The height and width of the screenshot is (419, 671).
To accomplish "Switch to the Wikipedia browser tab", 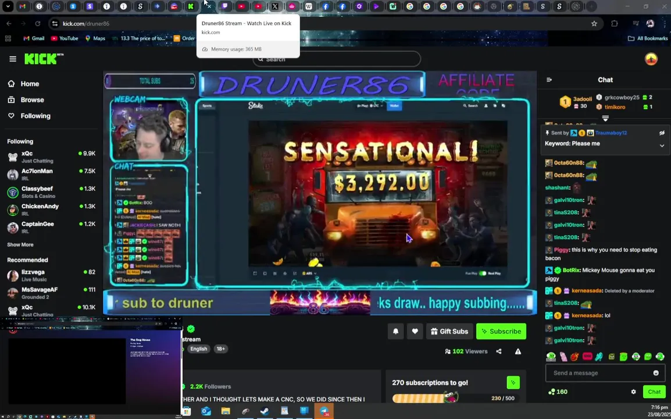I will pos(309,6).
